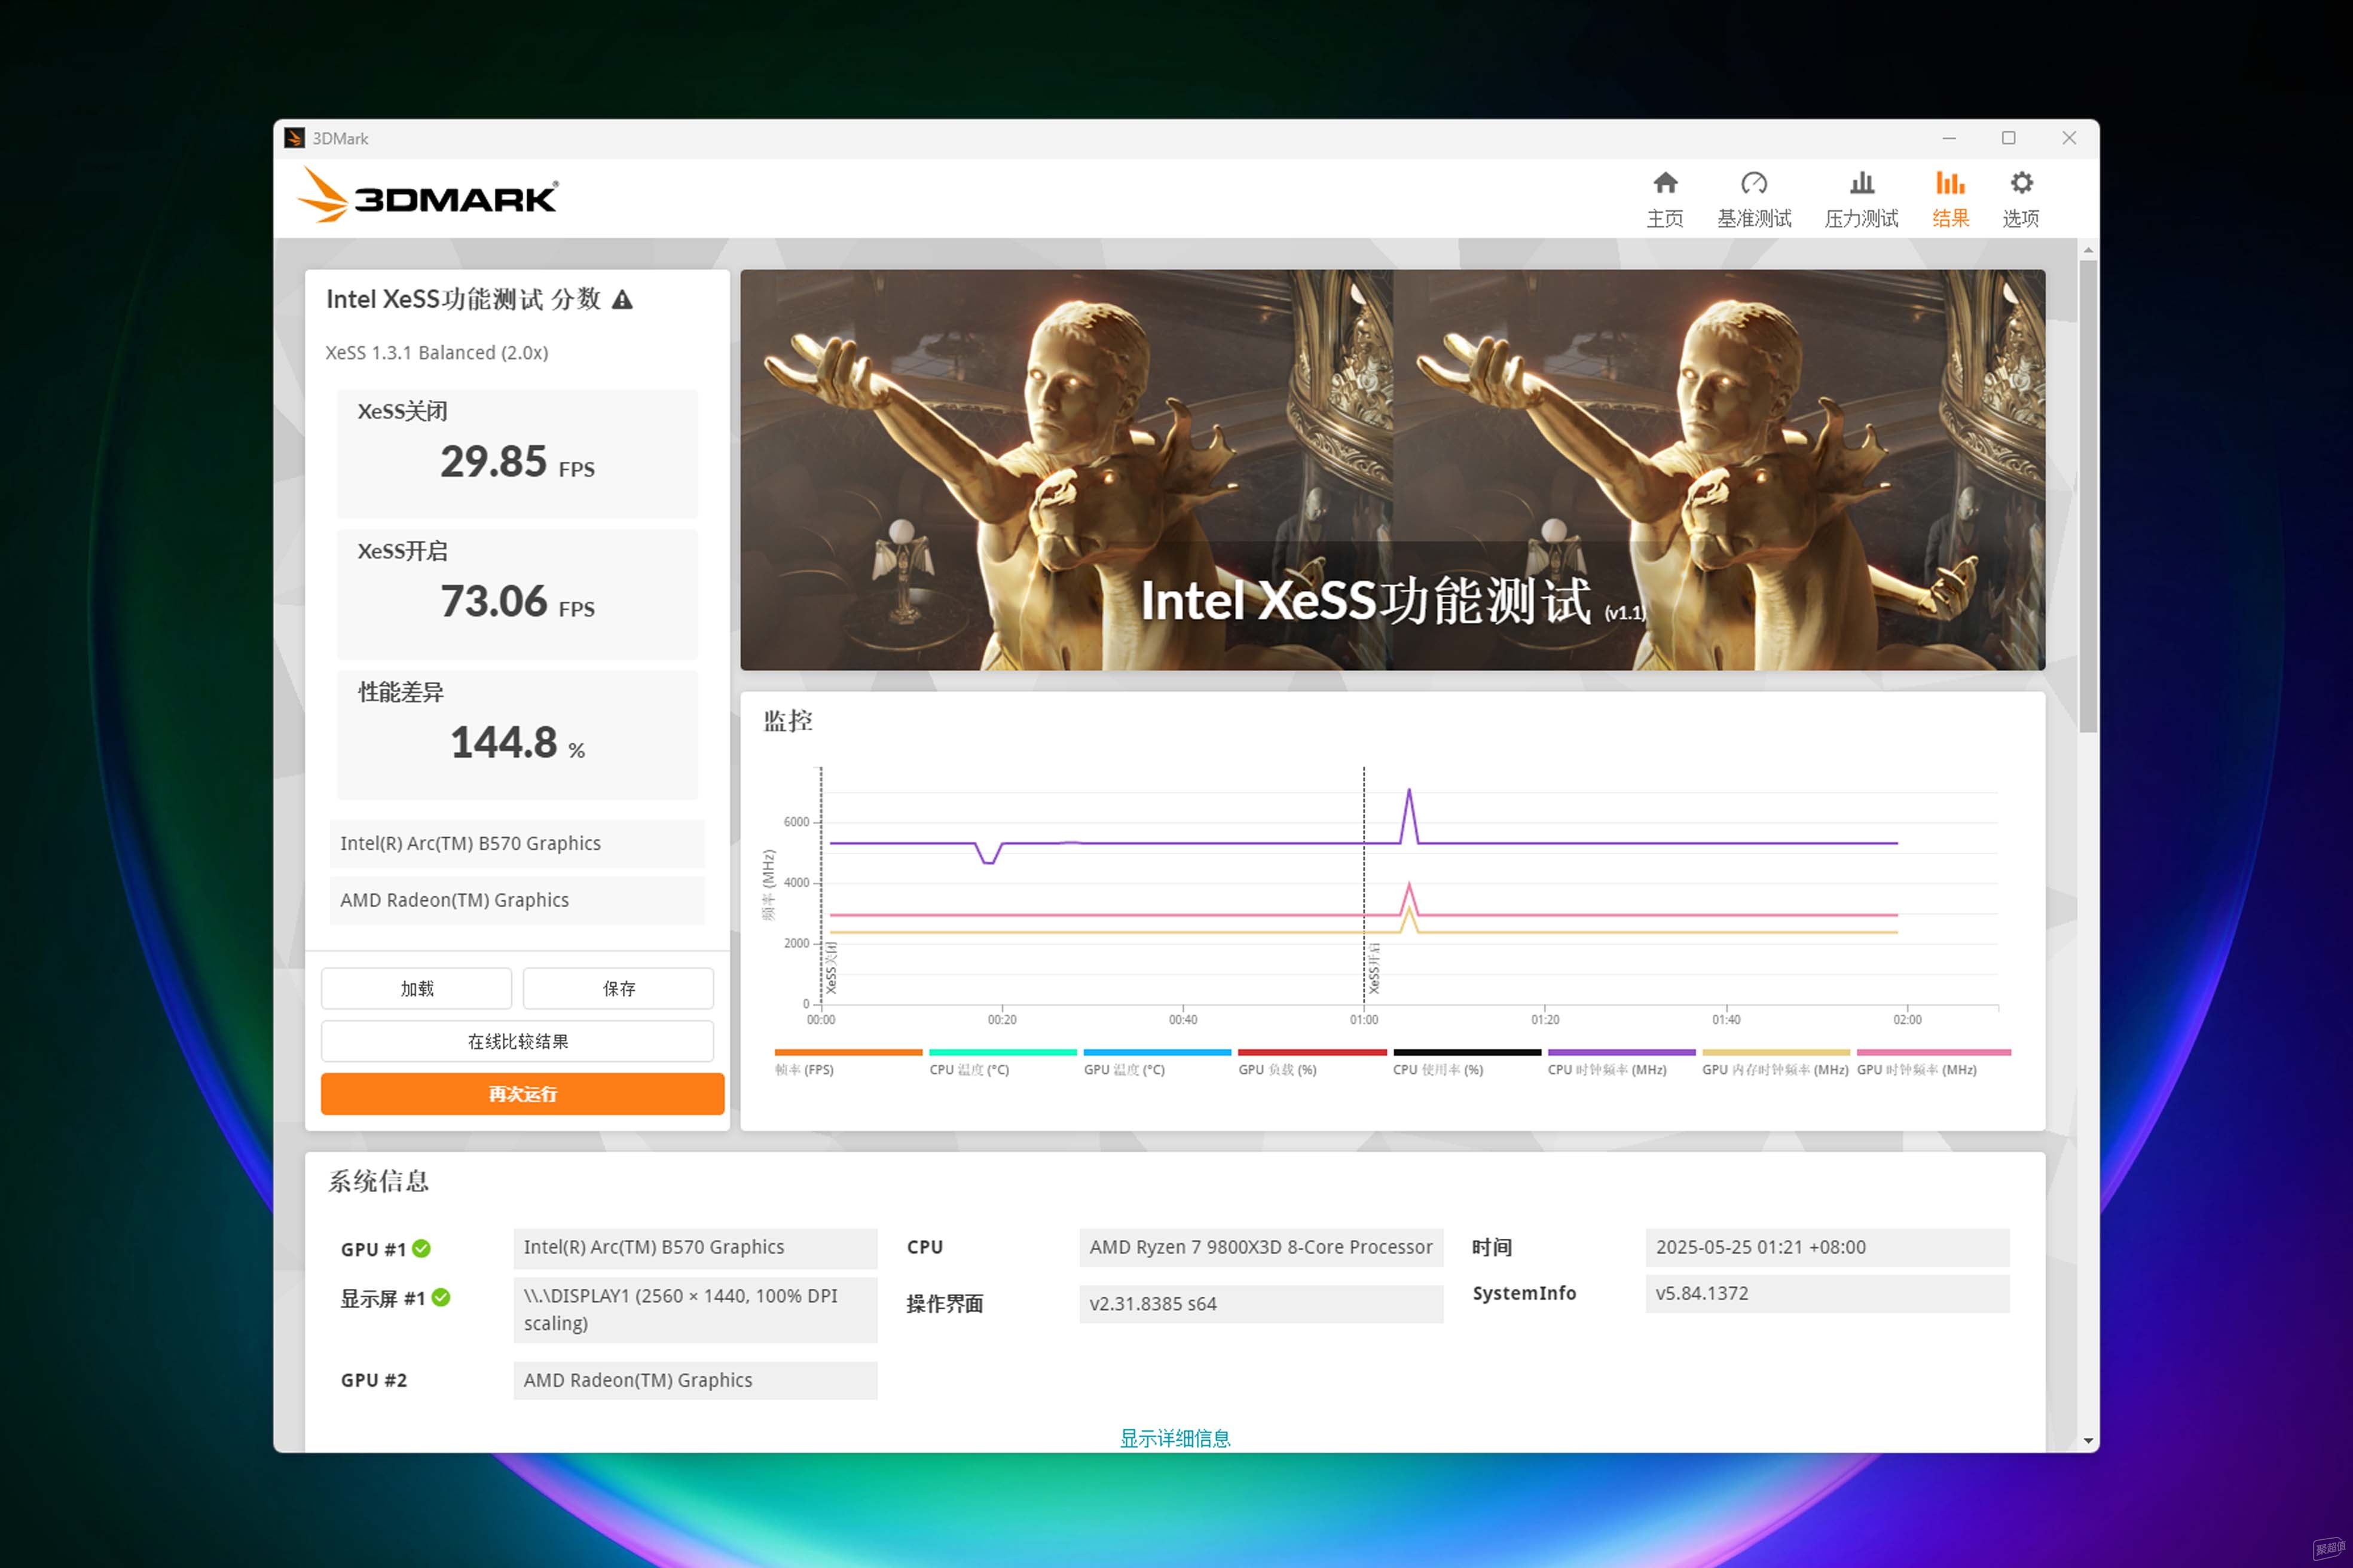Click green check icon beside GPU #1

pos(421,1248)
